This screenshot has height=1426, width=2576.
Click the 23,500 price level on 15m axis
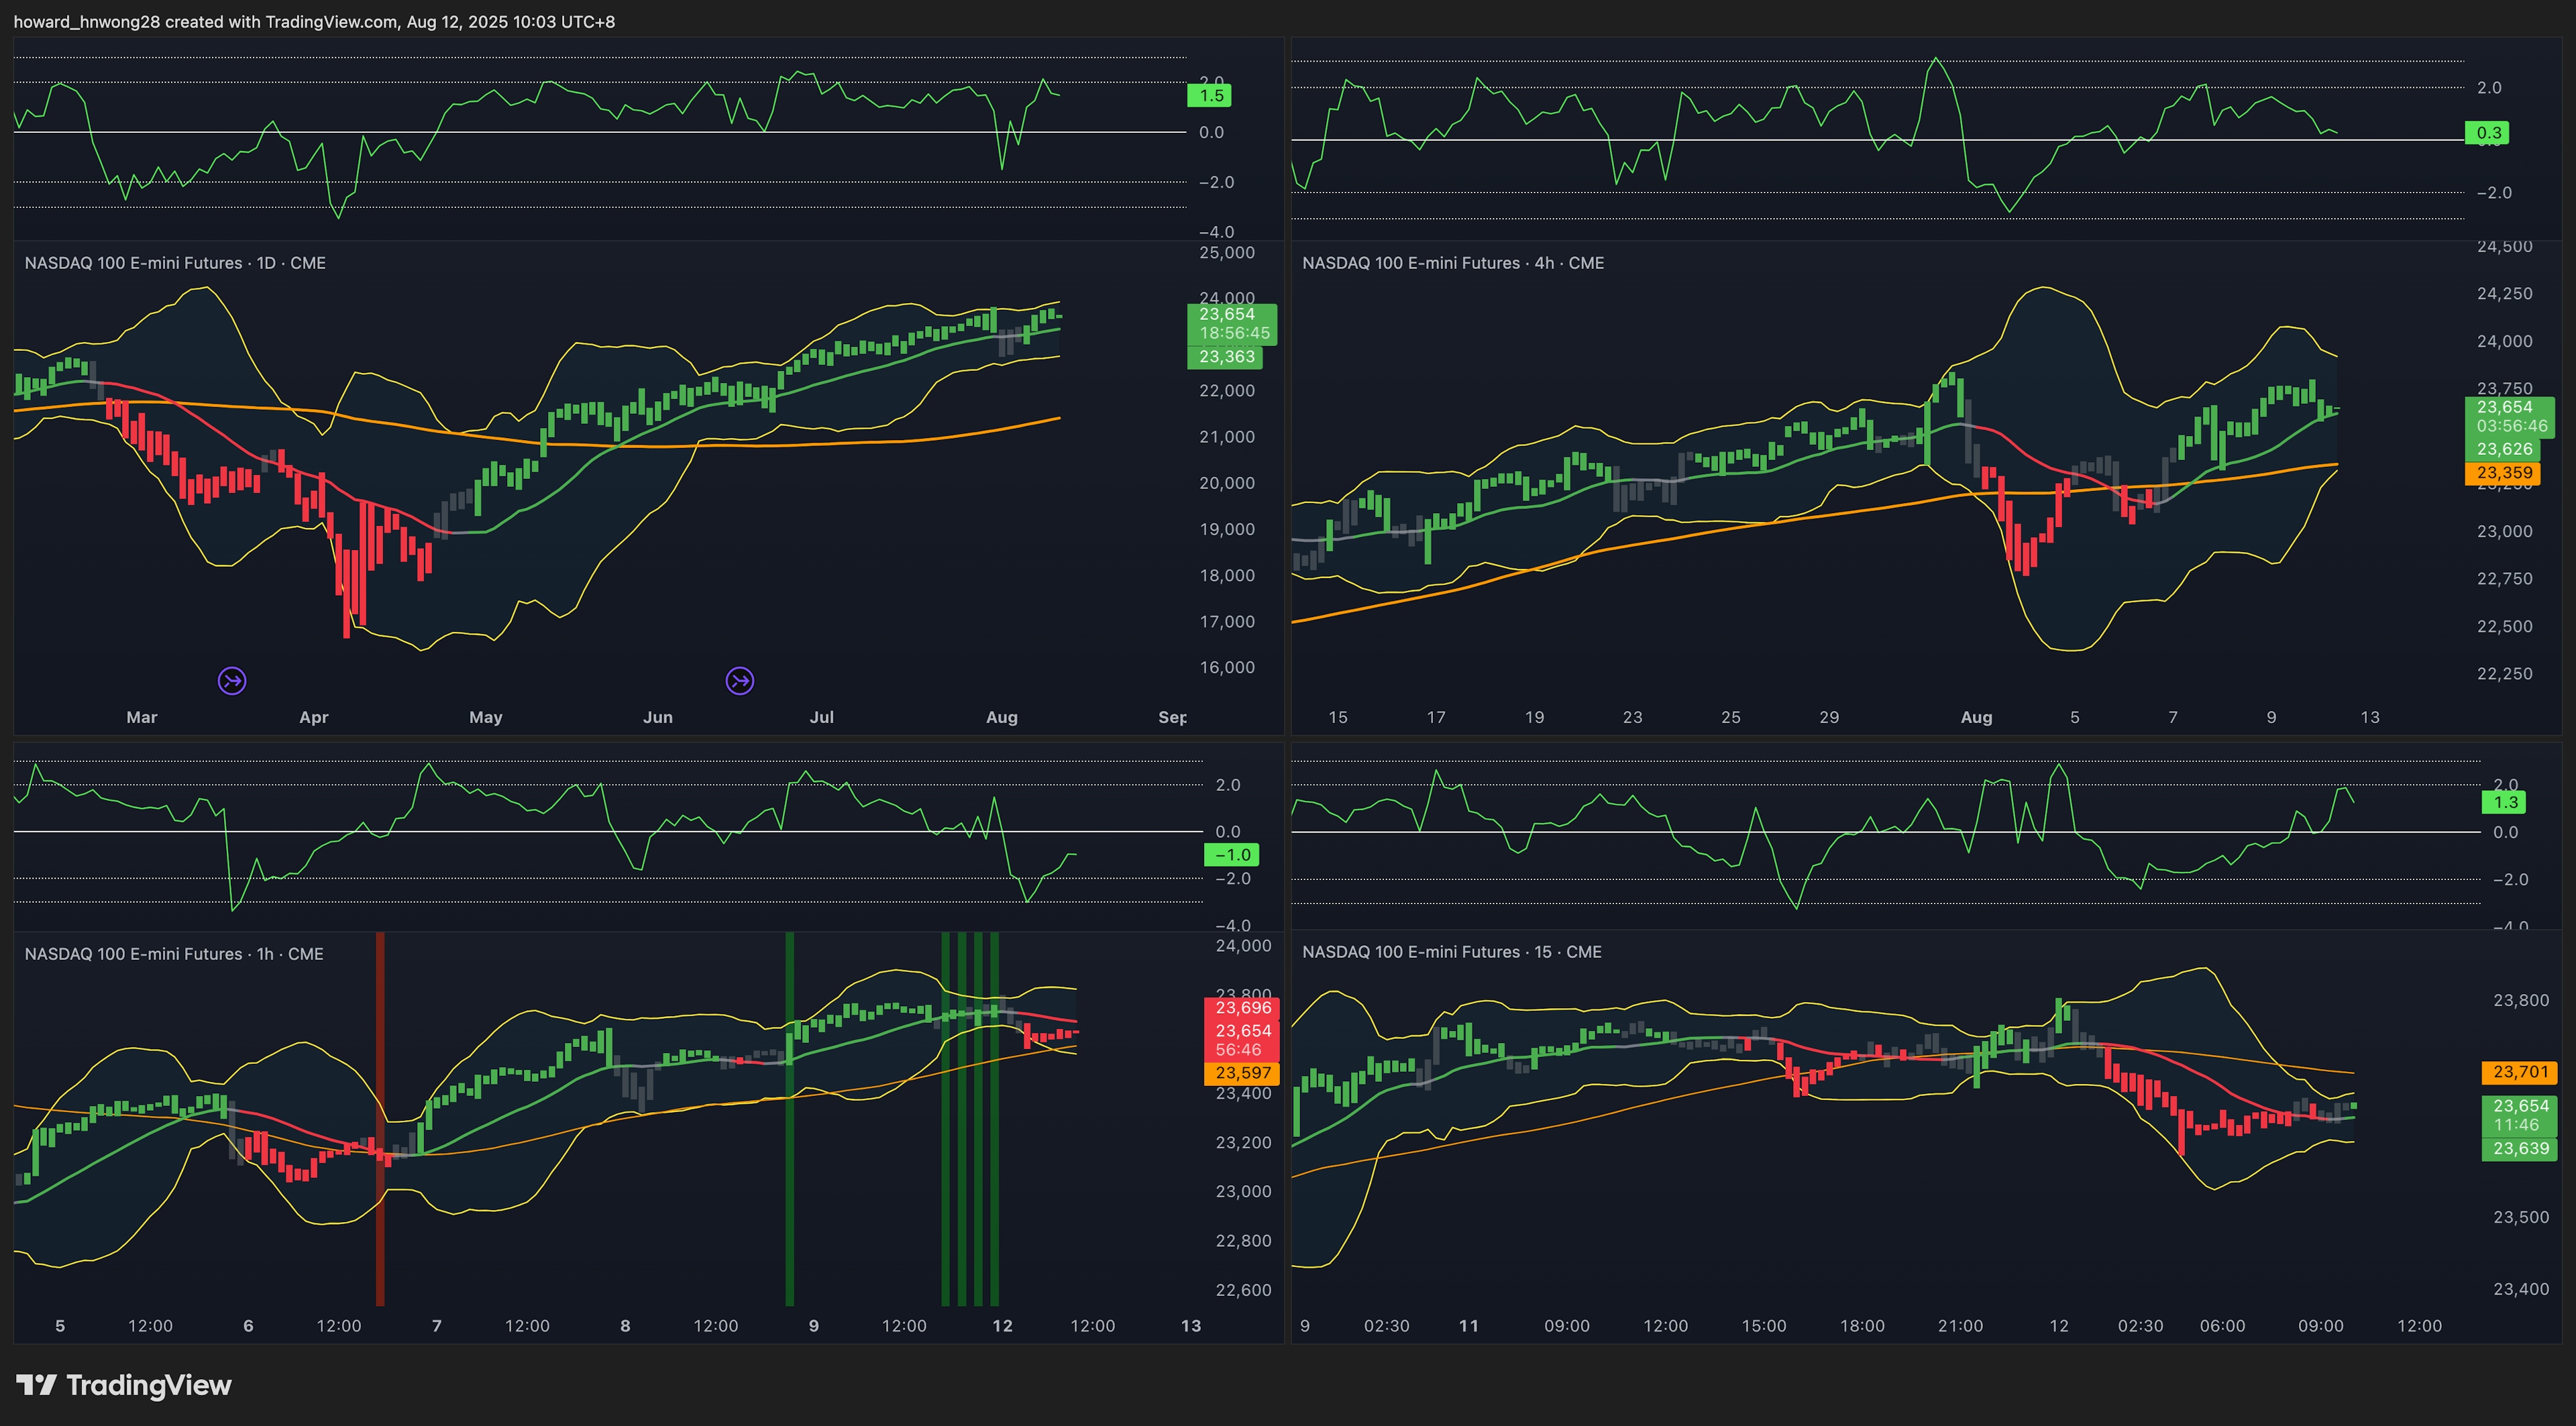point(2521,1217)
